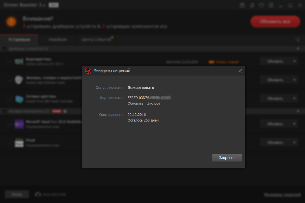The width and height of the screenshot is (305, 203).
Task: Toggle checkbox for the video adapters row
Action: coord(9,61)
